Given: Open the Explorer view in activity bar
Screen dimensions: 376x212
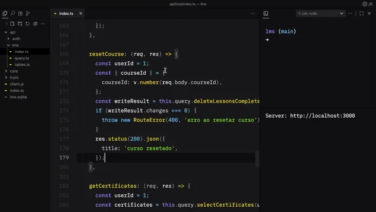Looking at the screenshot, I should (x=5, y=14).
